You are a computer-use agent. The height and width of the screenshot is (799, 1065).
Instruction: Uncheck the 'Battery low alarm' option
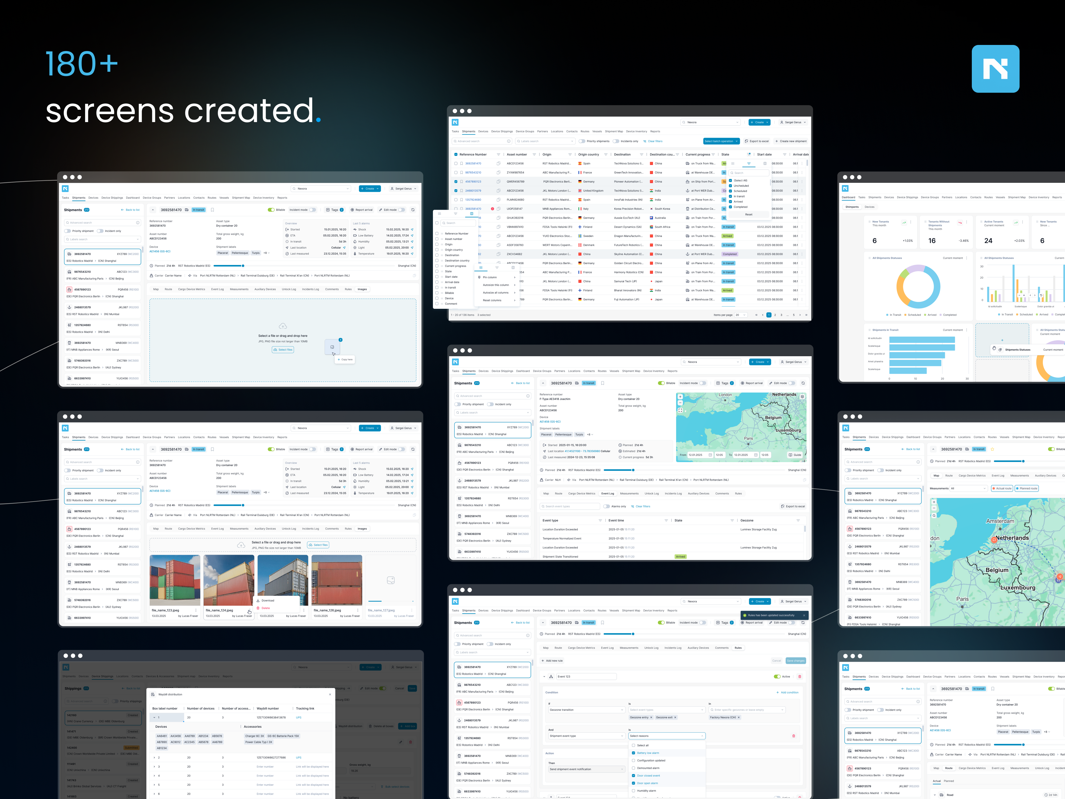point(633,753)
